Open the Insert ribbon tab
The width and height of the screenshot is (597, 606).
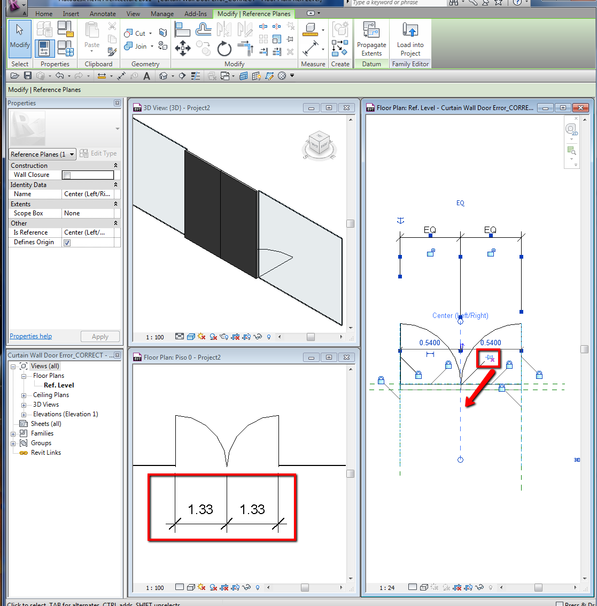pyautogui.click(x=71, y=14)
